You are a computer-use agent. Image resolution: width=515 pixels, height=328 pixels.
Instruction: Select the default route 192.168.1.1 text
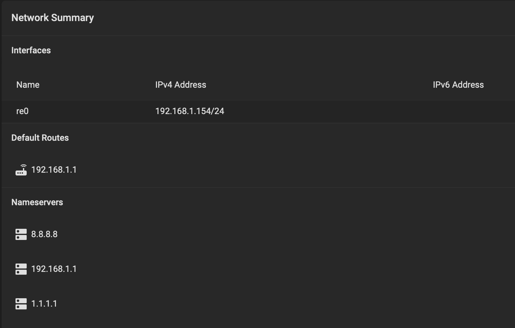[54, 170]
